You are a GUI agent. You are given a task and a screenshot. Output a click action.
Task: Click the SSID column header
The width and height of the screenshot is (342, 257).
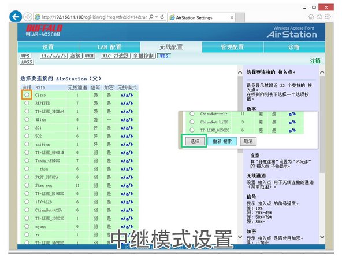tap(40, 87)
